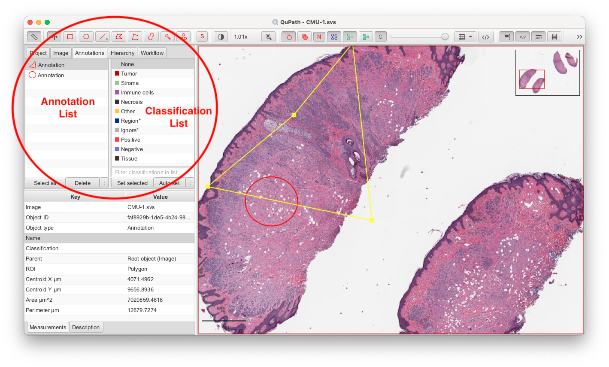The image size is (609, 367).
Task: Expand the hidden toolbar items with double chevron
Action: [579, 36]
